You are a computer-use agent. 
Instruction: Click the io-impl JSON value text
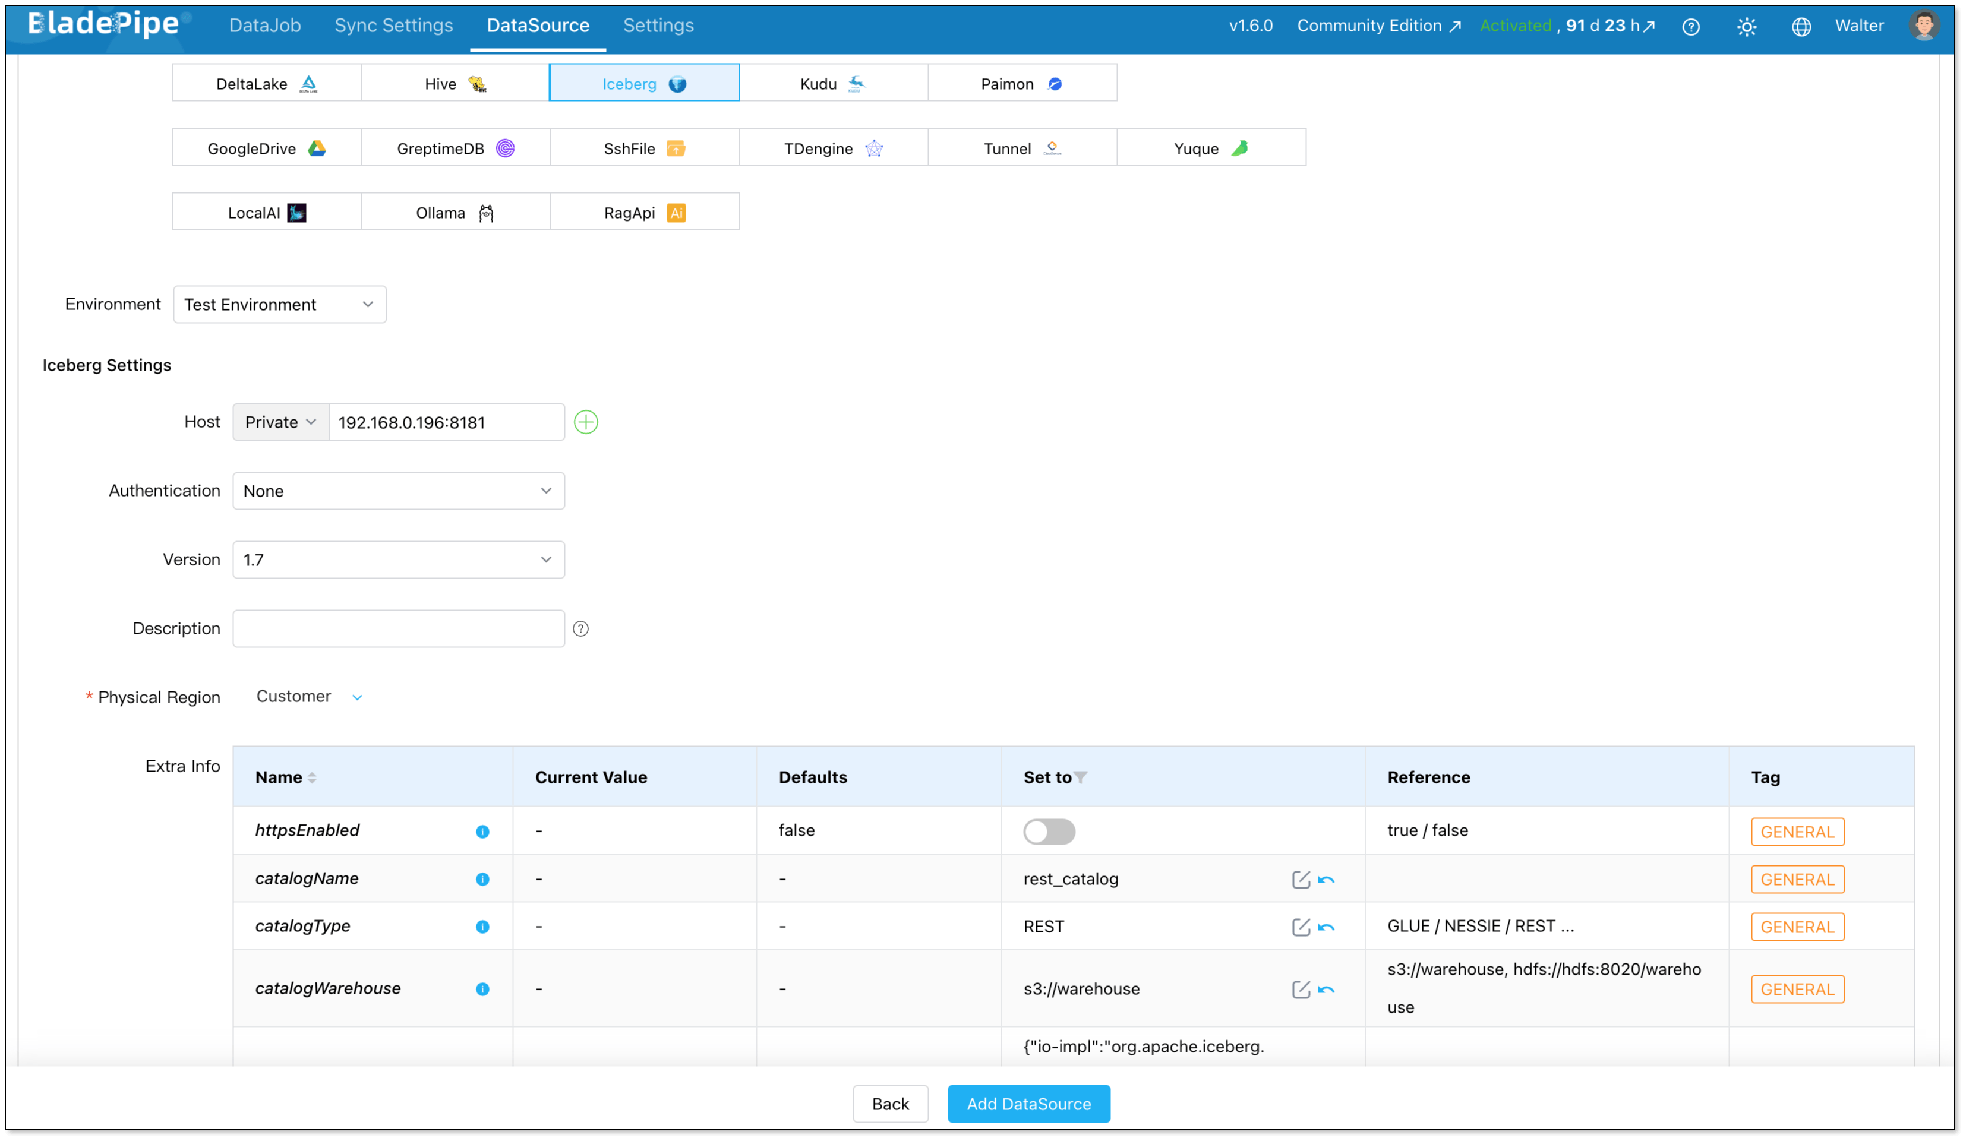[x=1144, y=1046]
